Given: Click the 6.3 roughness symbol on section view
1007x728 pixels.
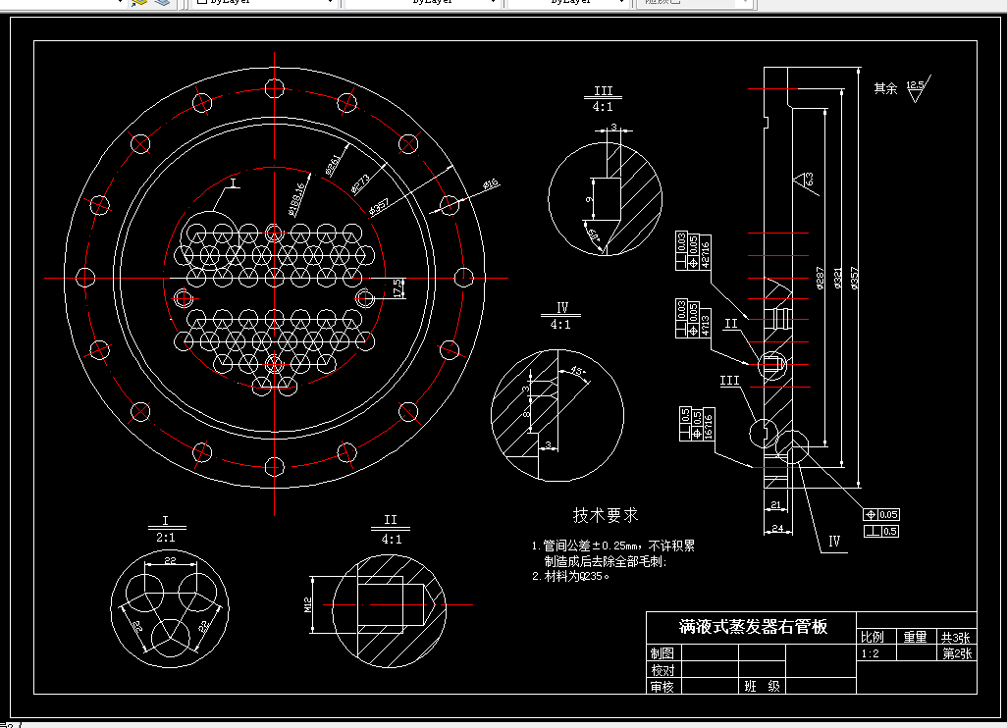Looking at the screenshot, I should click(806, 182).
